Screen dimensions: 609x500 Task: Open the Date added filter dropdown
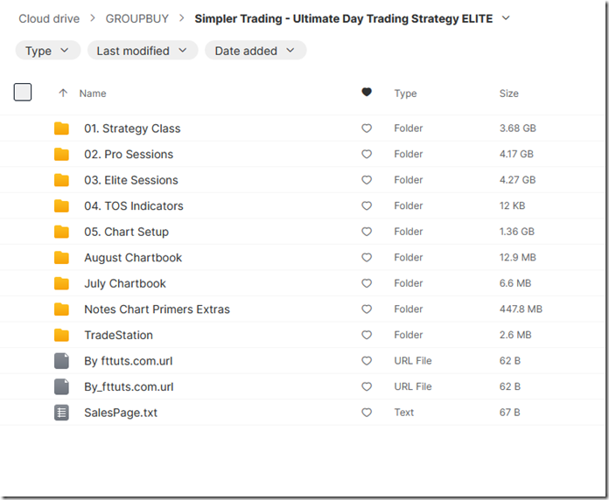coord(255,51)
